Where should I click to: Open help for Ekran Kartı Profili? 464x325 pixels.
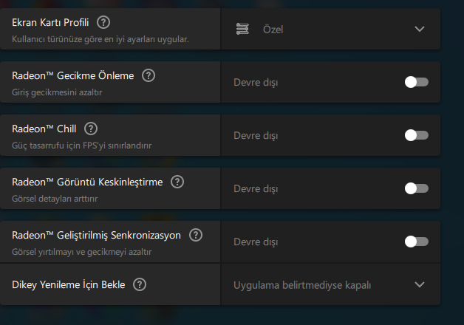click(x=103, y=22)
